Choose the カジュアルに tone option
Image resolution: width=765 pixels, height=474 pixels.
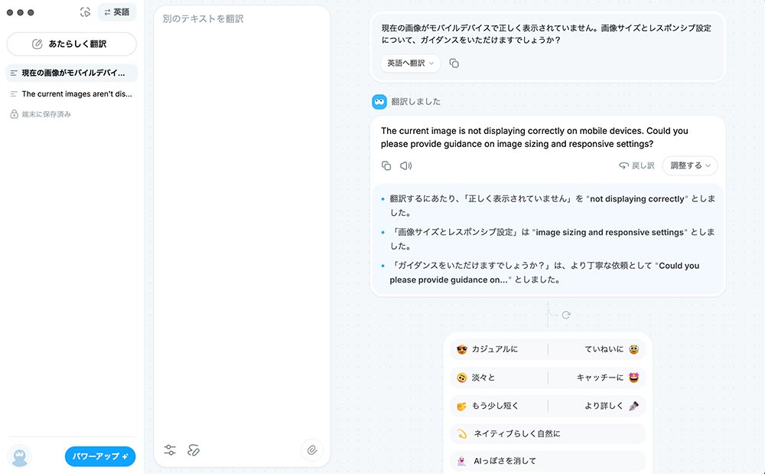[494, 349]
